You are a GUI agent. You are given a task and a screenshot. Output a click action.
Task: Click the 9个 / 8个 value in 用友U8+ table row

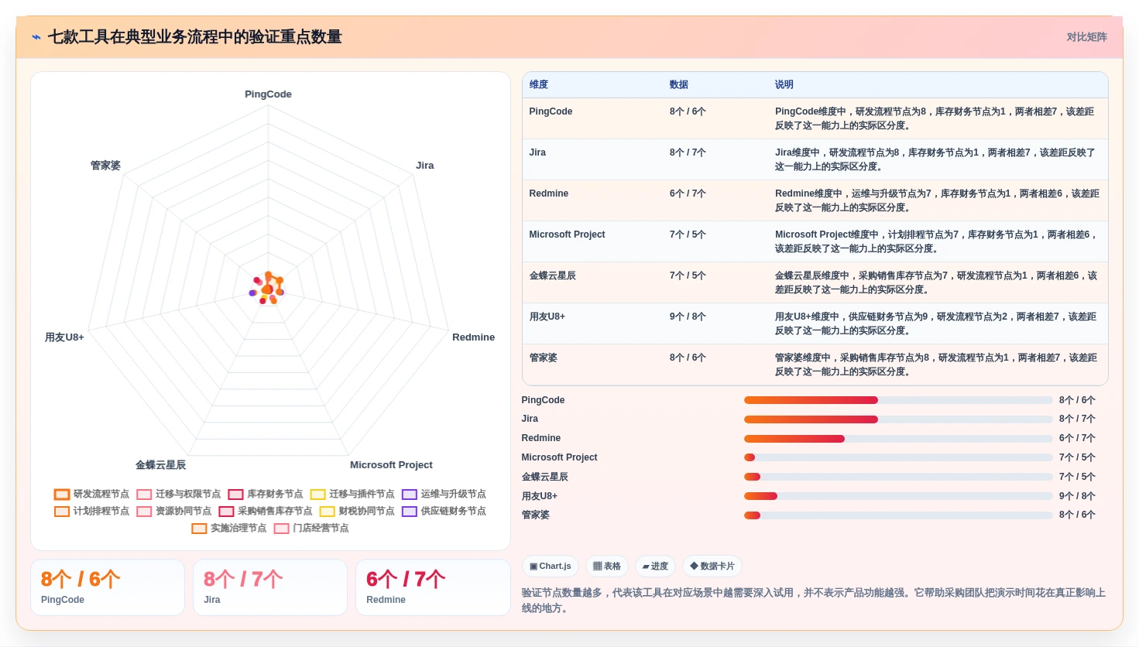(688, 317)
